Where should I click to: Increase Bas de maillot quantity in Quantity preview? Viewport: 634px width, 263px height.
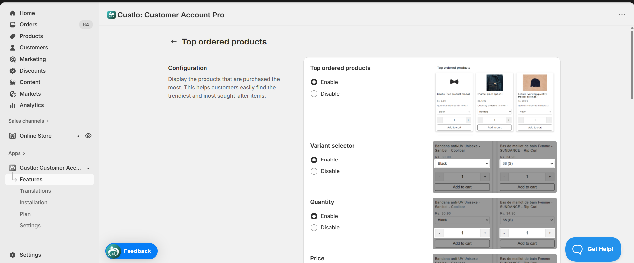(550, 233)
